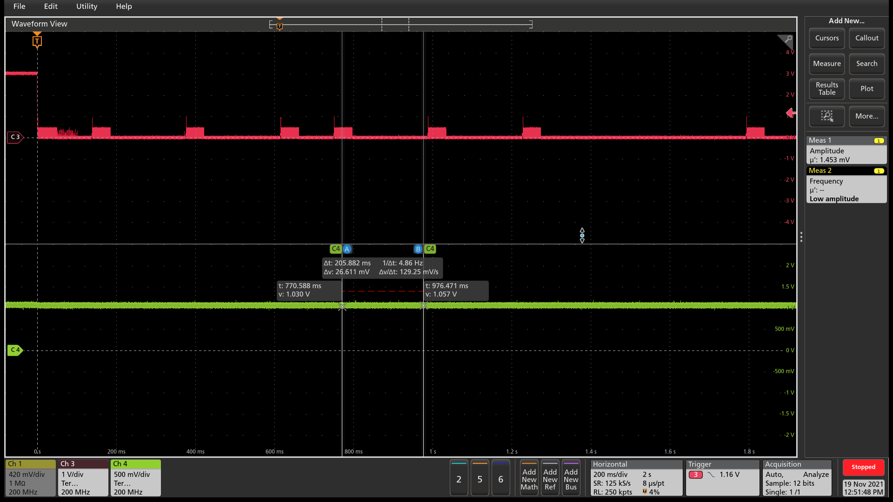
Task: Select the trigger position T marker
Action: pyautogui.click(x=37, y=41)
